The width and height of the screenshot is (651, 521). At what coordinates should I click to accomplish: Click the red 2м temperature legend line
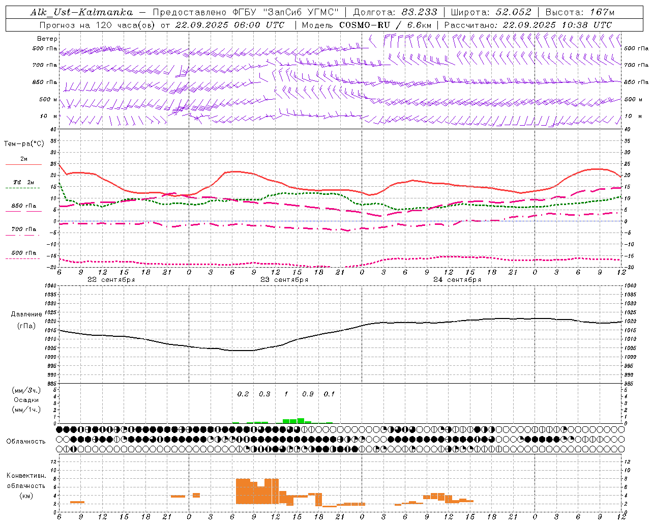tap(23, 165)
